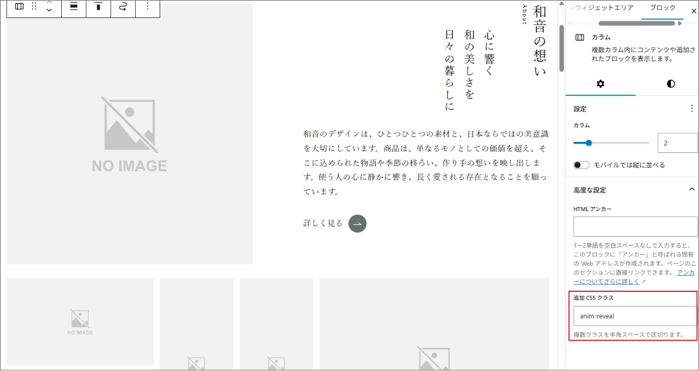Select the settings gear icon in the sidebar
The height and width of the screenshot is (371, 699).
click(x=600, y=84)
